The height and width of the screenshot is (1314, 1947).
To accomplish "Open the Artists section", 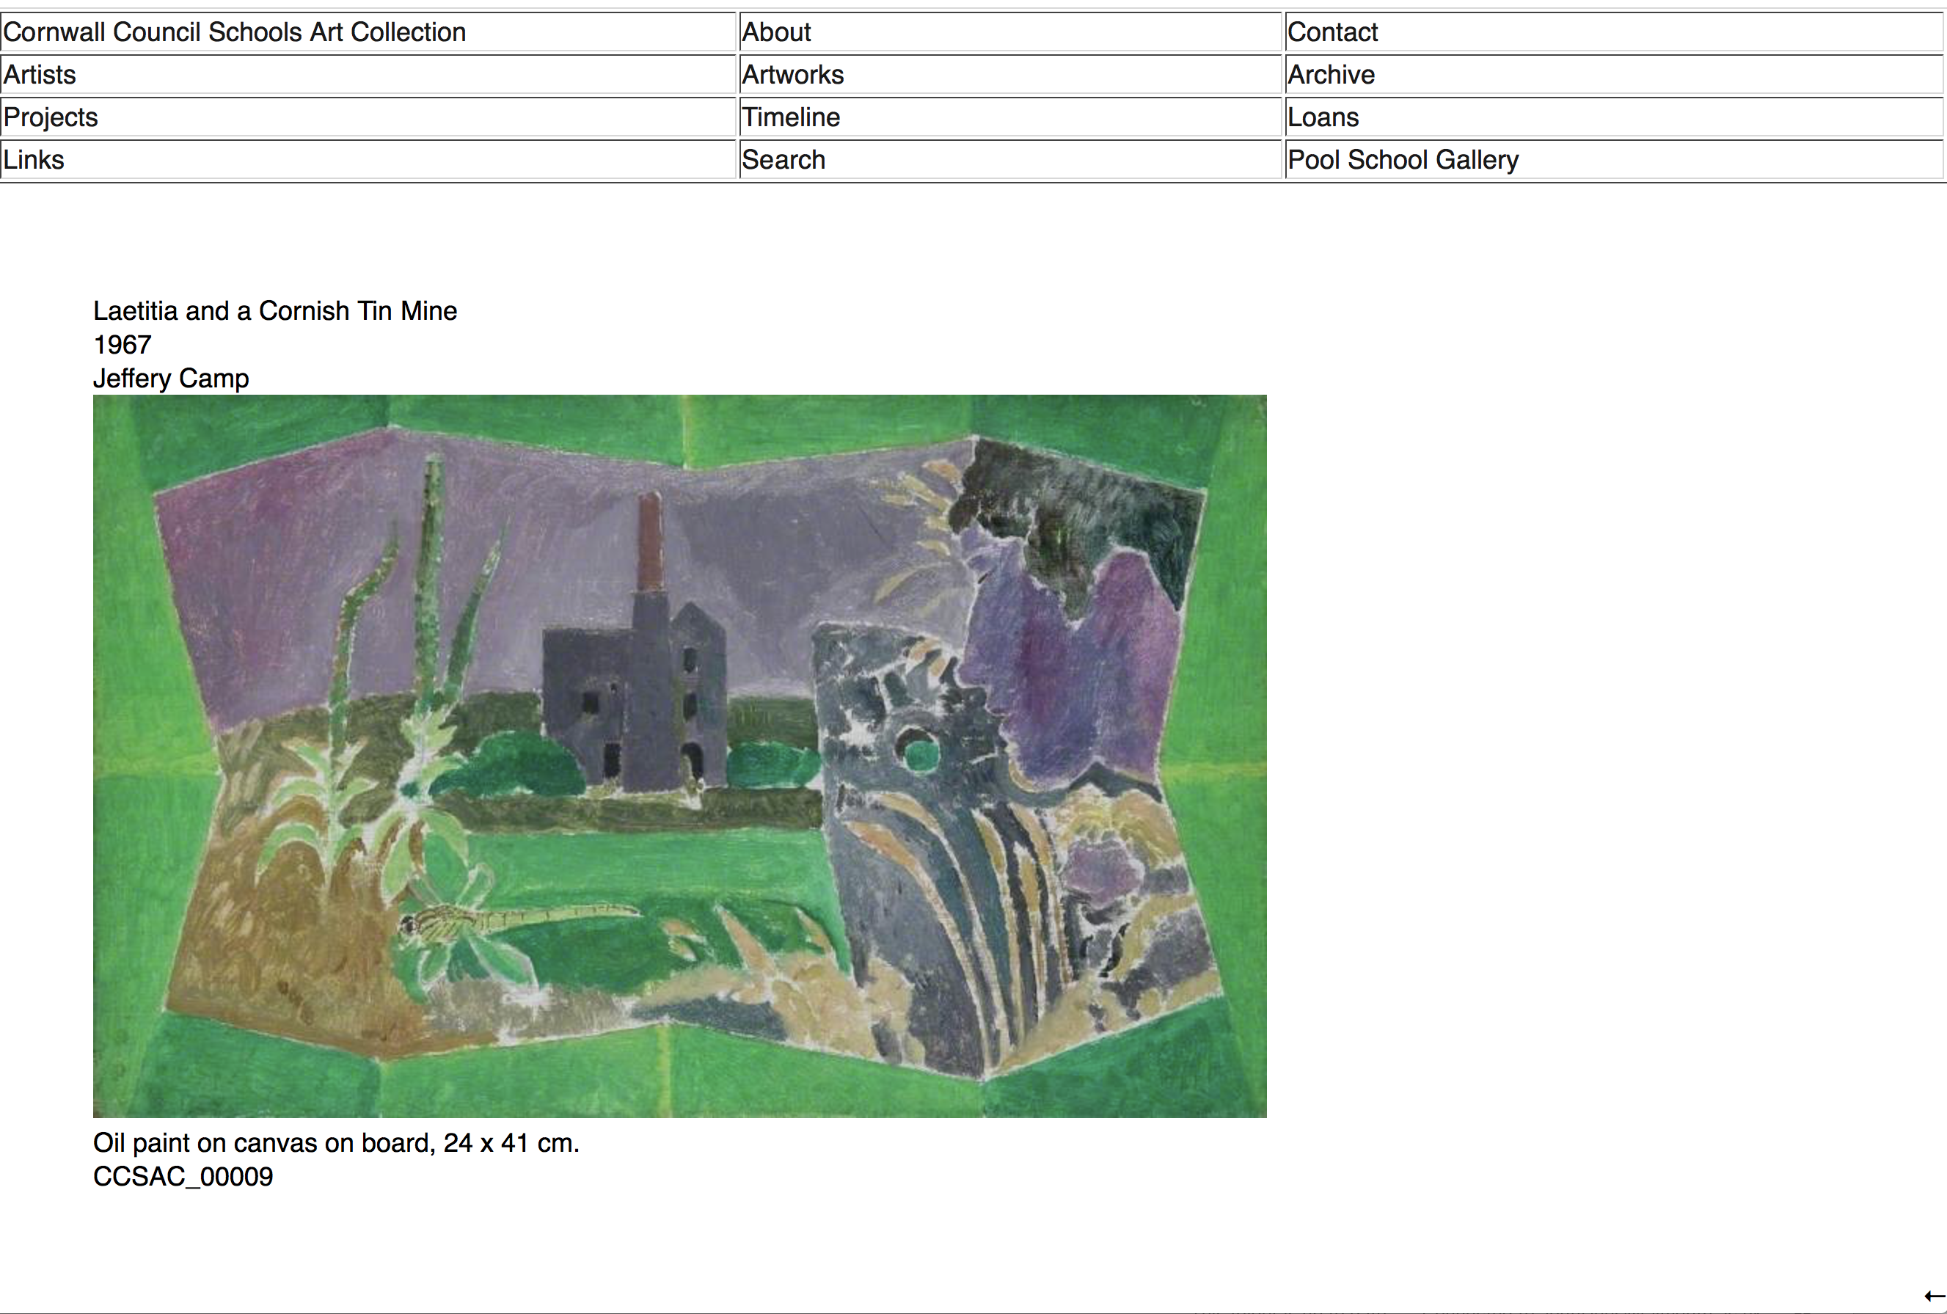I will 40,75.
